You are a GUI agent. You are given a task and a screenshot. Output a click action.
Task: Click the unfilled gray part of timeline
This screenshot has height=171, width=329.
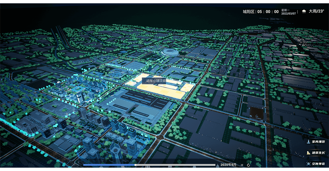(176, 165)
